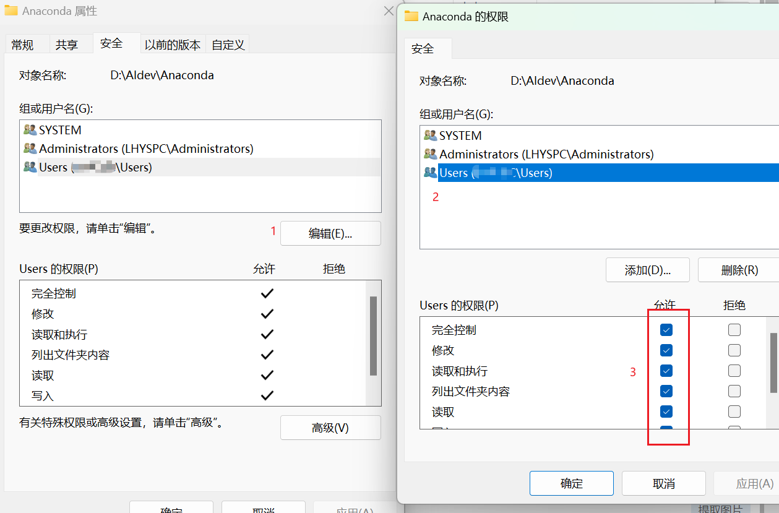The width and height of the screenshot is (779, 513).
Task: Click 读取和执行 label in 权限 window
Action: click(x=460, y=371)
